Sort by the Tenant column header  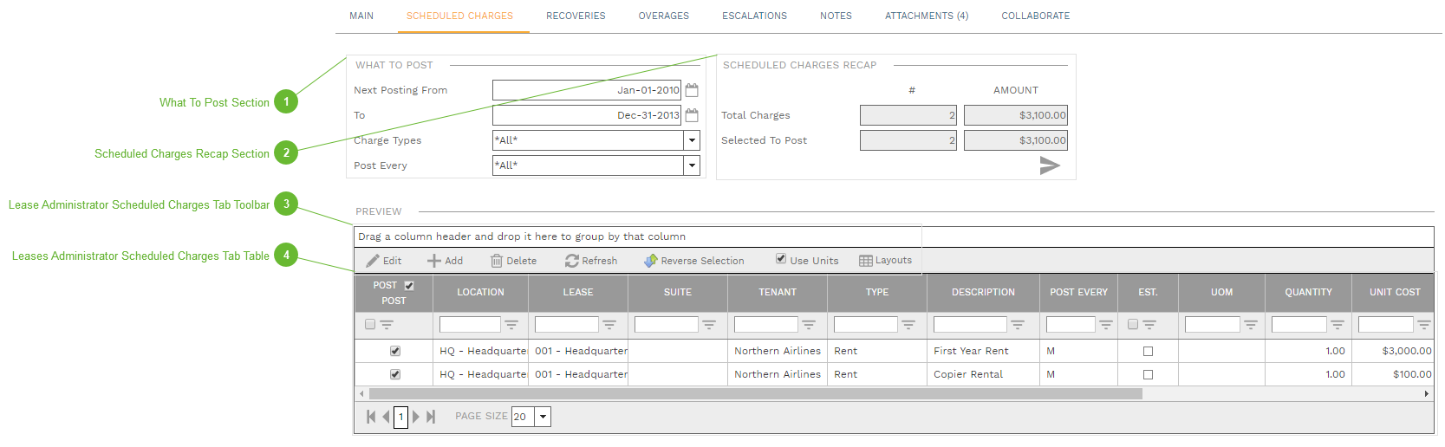[x=778, y=293]
